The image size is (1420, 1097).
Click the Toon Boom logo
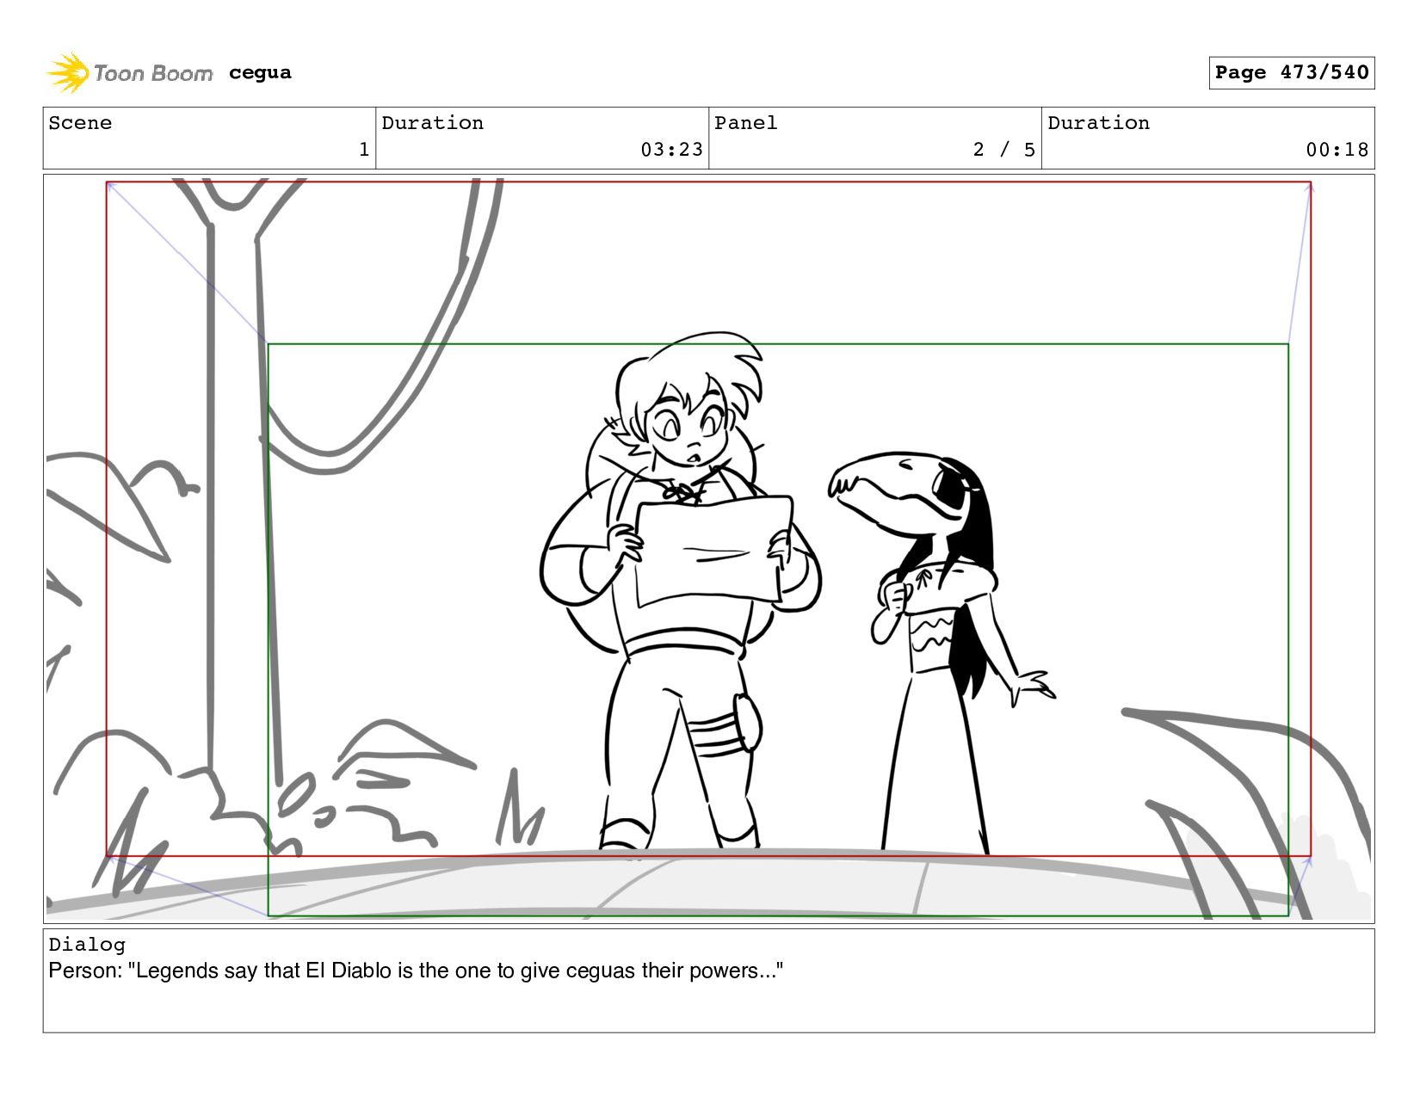click(129, 73)
